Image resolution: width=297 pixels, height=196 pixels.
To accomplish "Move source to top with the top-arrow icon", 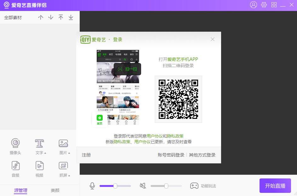I will 61,17.
